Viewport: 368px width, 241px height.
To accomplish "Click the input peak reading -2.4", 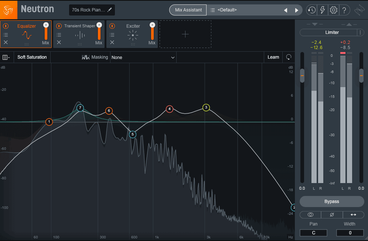I will coord(316,42).
